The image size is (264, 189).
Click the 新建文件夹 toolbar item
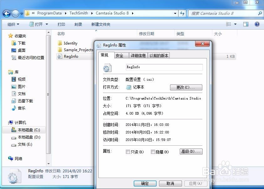[101, 24]
